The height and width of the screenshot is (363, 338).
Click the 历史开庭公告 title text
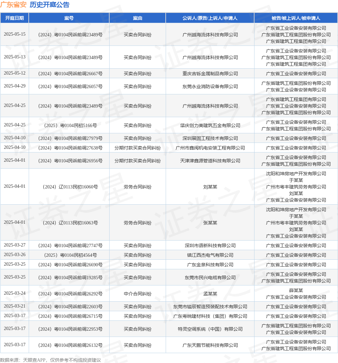click(x=50, y=5)
